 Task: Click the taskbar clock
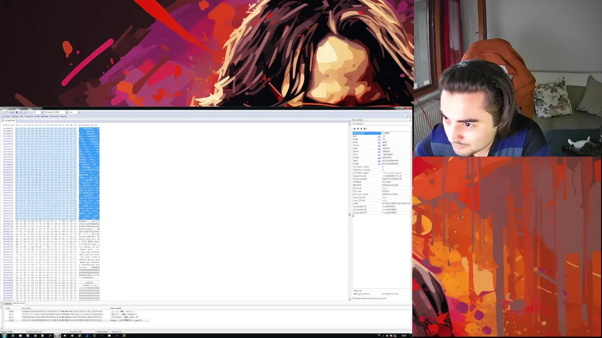pyautogui.click(x=404, y=336)
